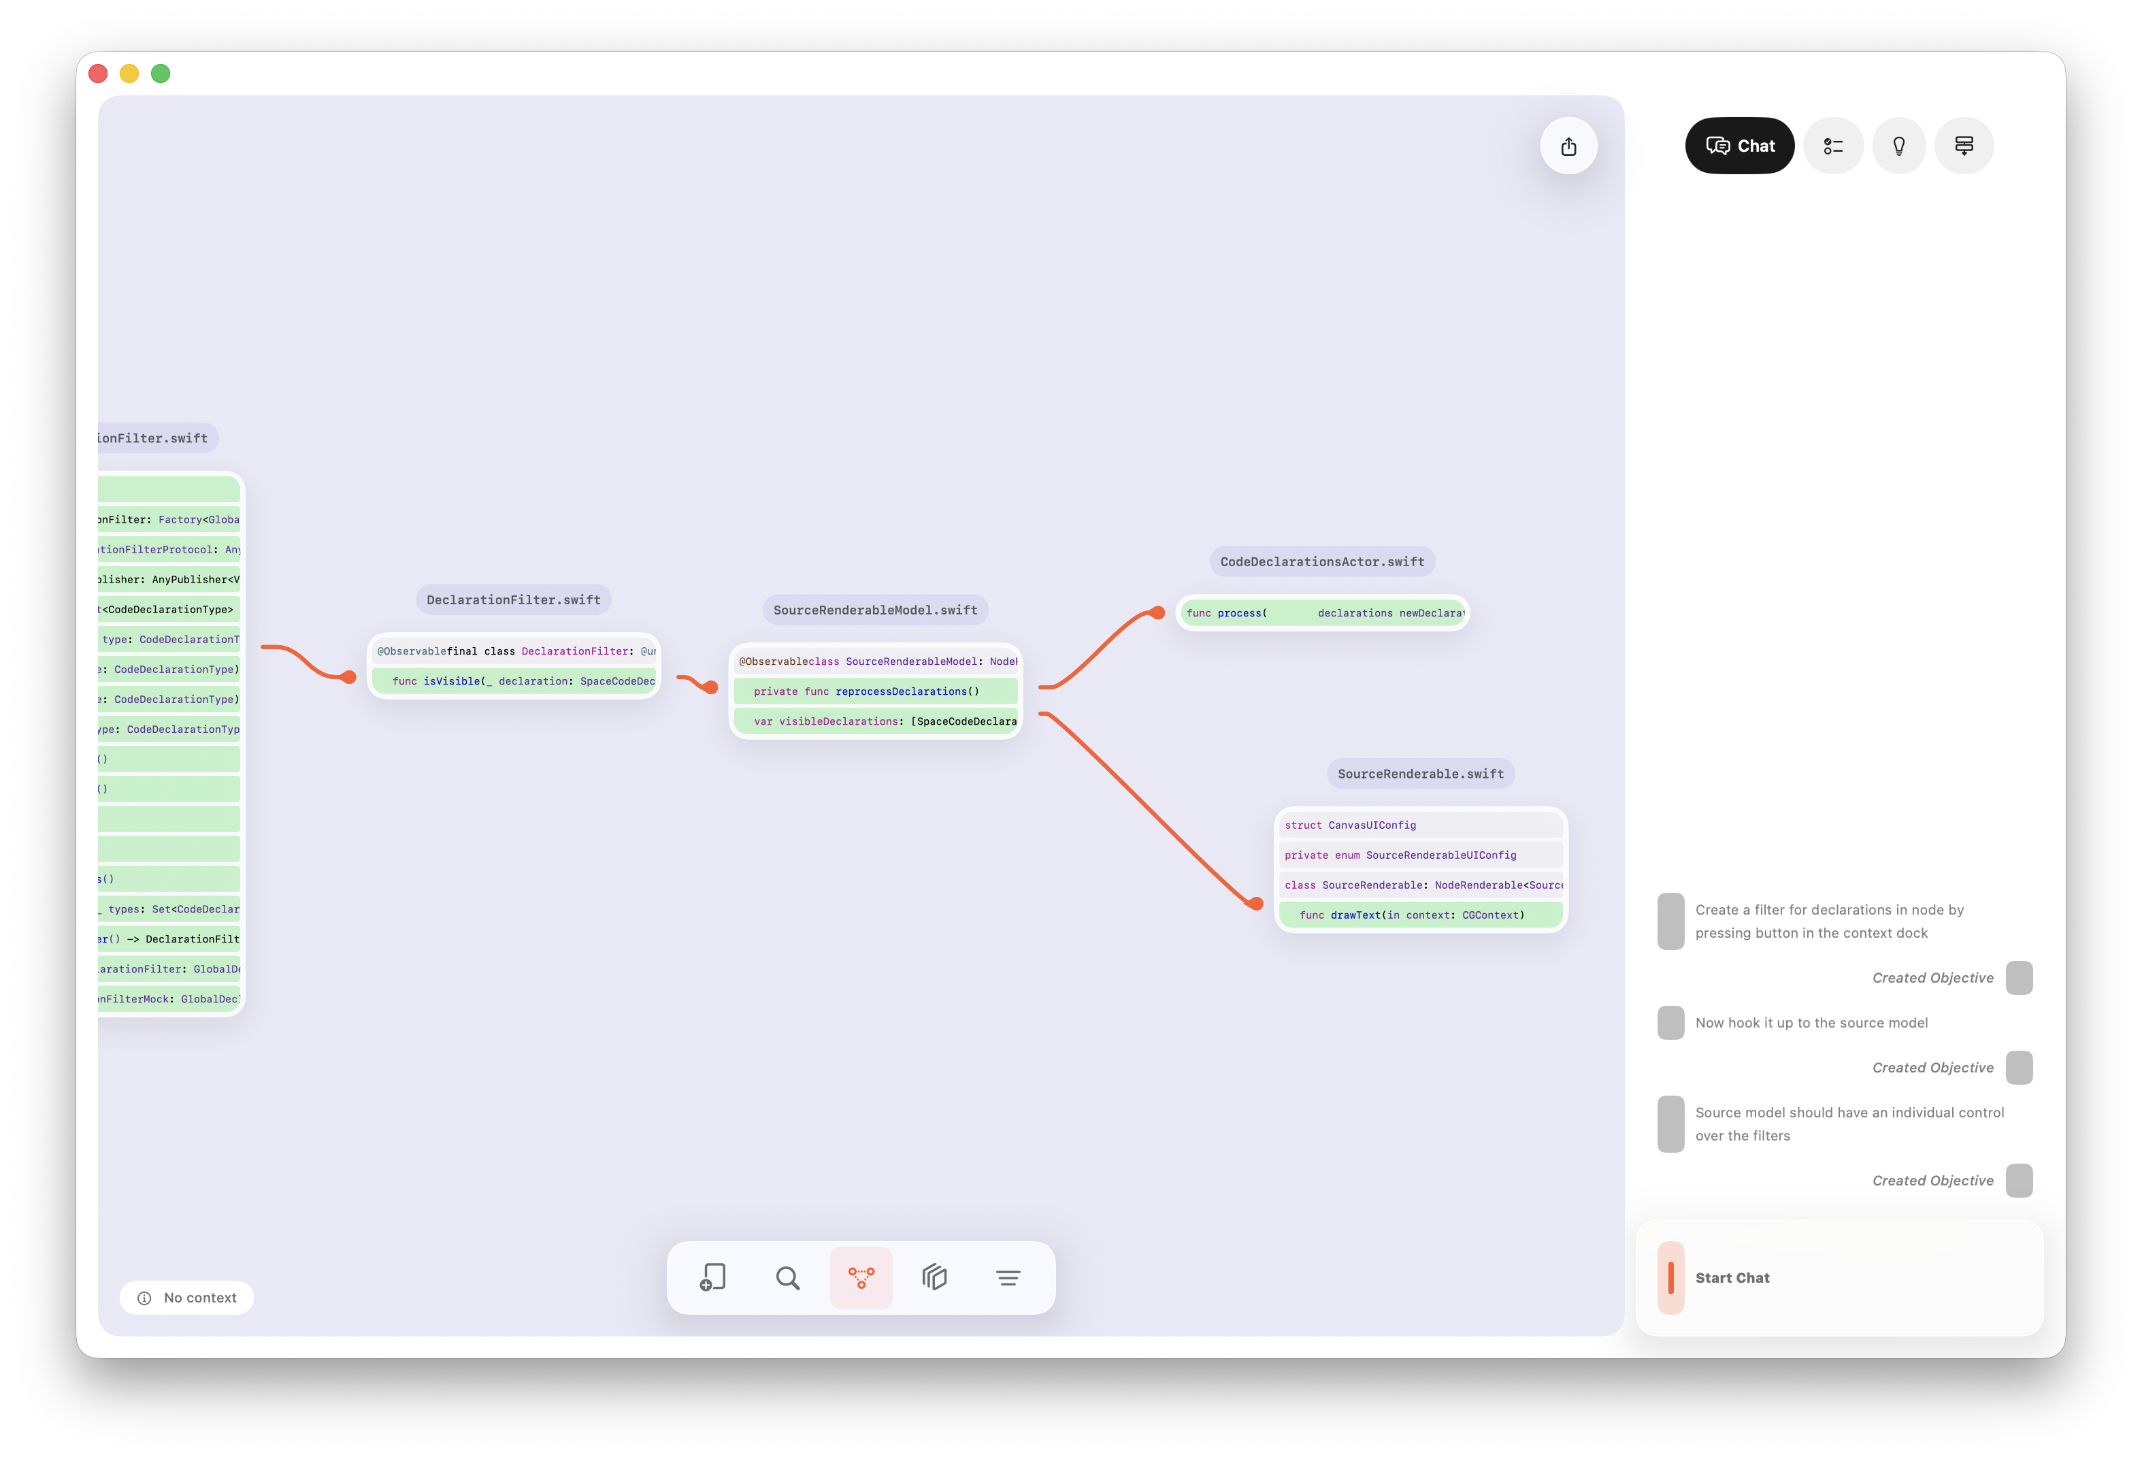
Task: Expand the DeclarationFilter.swift node title
Action: [x=513, y=599]
